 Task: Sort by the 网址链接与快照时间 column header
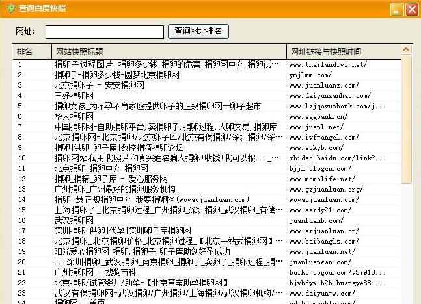pyautogui.click(x=344, y=51)
